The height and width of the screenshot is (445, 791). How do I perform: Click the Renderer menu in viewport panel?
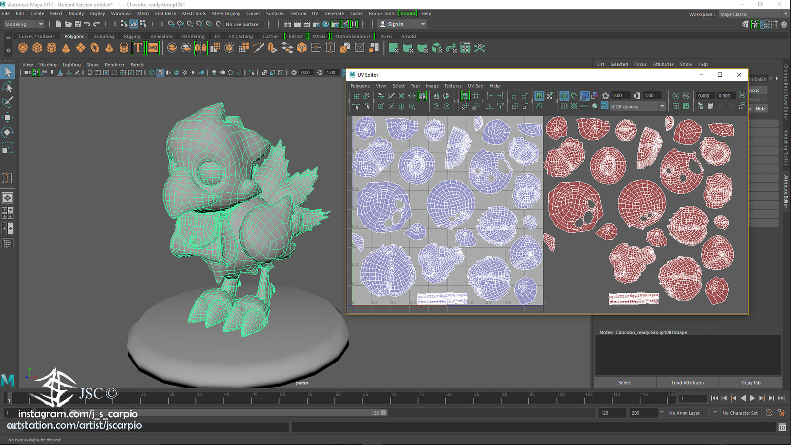tap(114, 65)
